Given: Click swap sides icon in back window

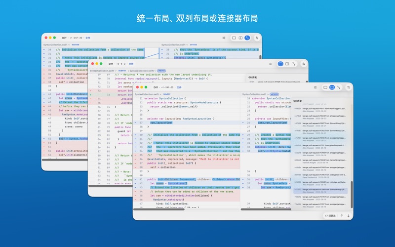Looking at the screenshot, I should pos(257,38).
